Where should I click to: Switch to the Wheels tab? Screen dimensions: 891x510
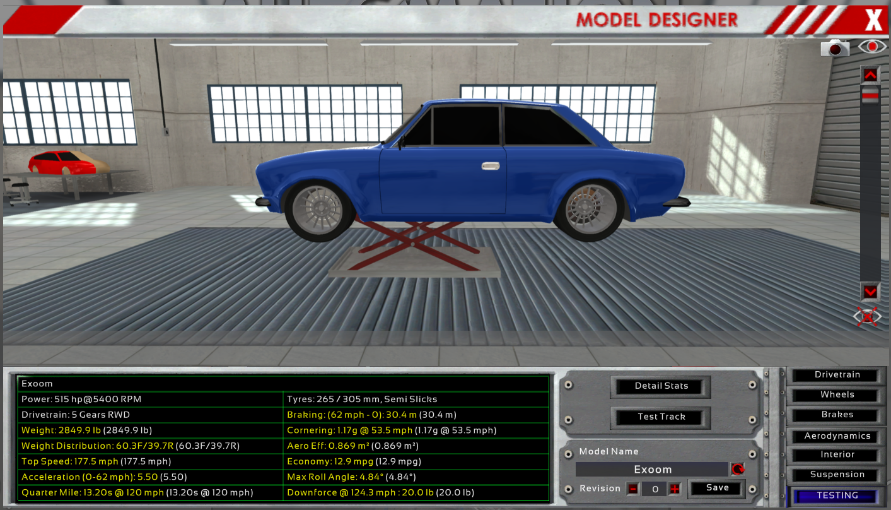(x=837, y=395)
